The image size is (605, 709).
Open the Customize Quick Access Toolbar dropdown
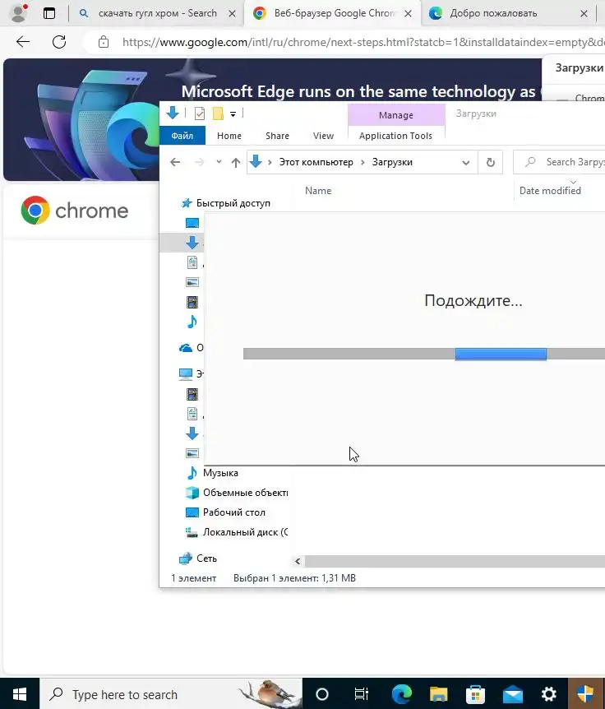(x=233, y=114)
